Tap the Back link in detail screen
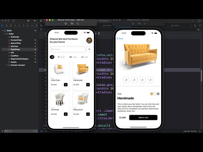Image resolution: width=203 pixels, height=152 pixels. (120, 38)
